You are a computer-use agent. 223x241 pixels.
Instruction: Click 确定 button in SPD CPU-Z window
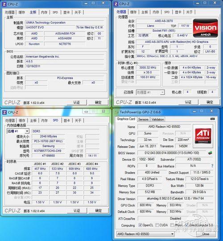[x=99, y=211]
